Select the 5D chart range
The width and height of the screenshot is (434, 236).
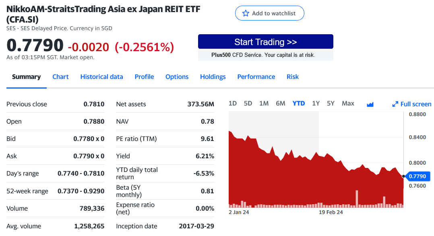click(x=248, y=103)
